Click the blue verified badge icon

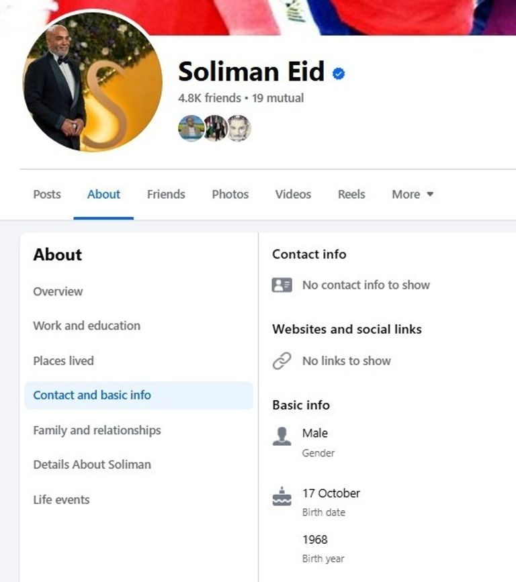click(339, 74)
